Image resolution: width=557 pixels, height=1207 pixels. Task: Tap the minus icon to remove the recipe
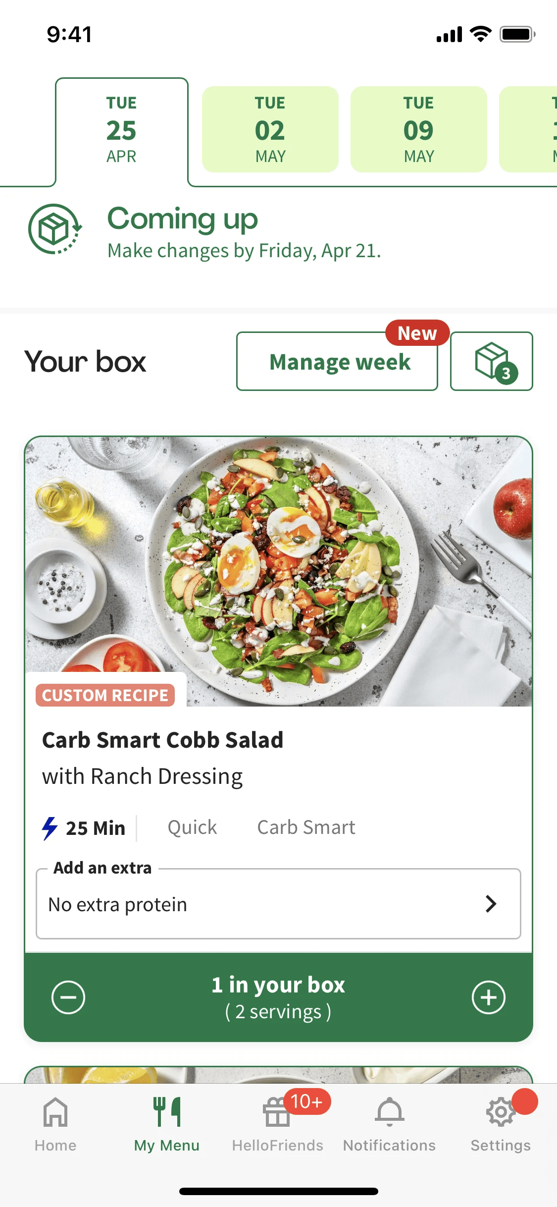pos(68,997)
